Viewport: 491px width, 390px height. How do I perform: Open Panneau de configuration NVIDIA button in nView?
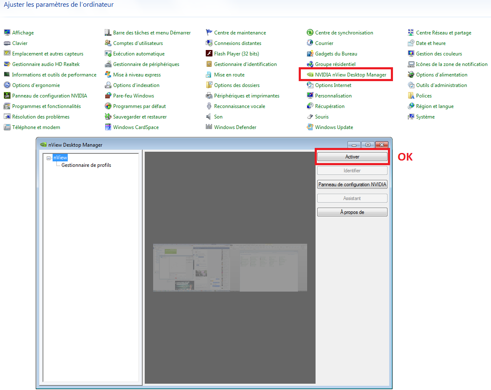pos(352,184)
